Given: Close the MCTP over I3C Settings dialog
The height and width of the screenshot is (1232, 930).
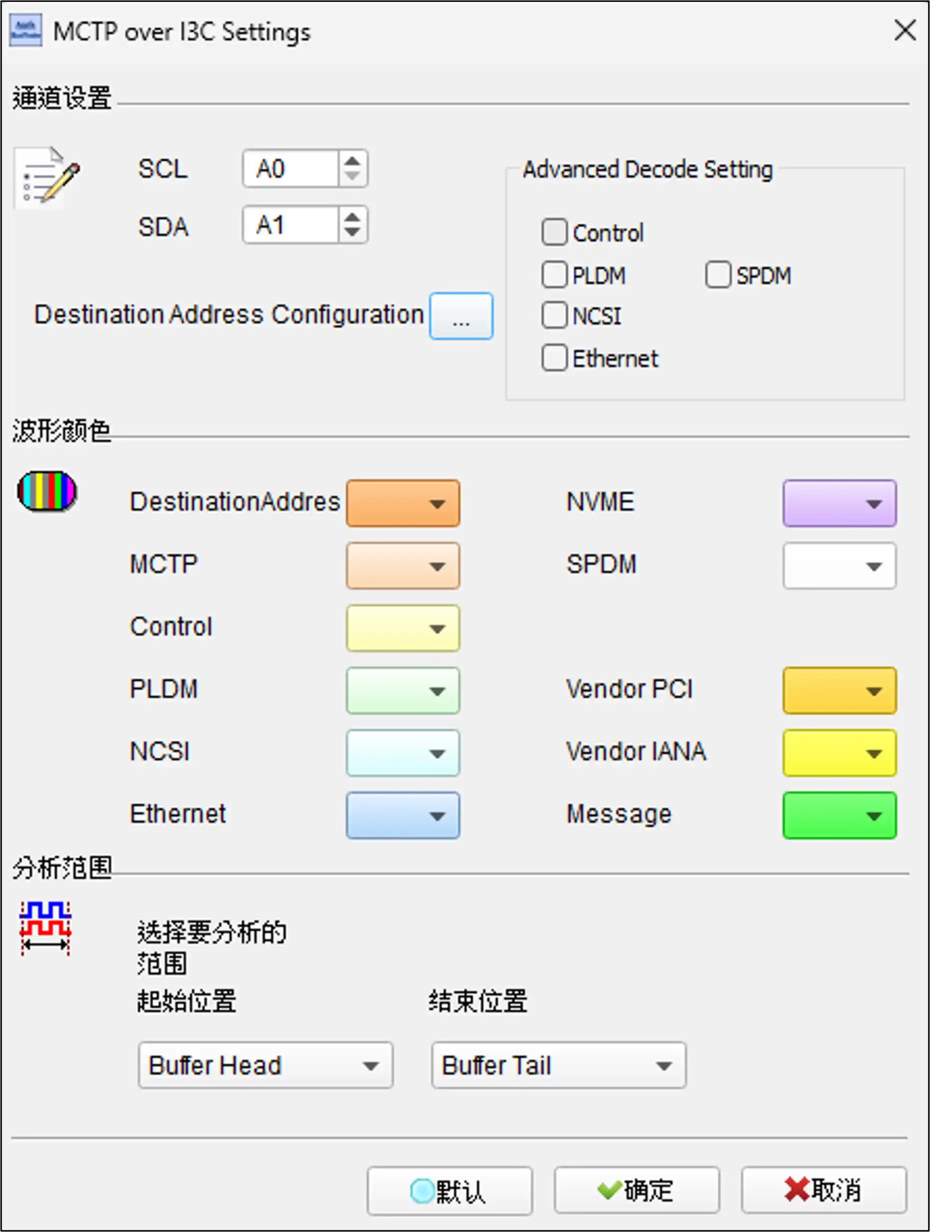Looking at the screenshot, I should (905, 30).
